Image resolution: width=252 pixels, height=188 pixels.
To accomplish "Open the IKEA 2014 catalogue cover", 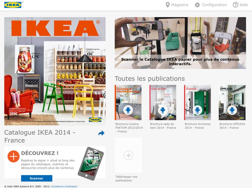I will pos(55,71).
